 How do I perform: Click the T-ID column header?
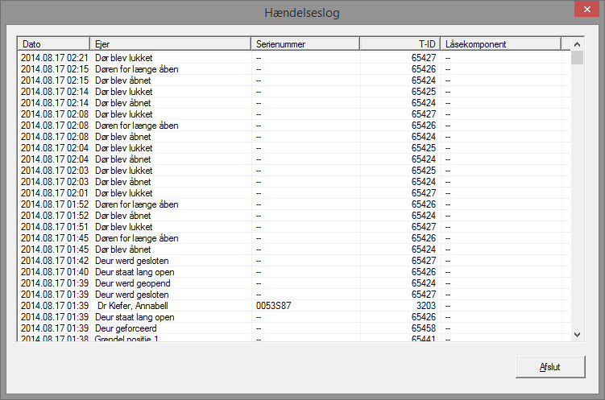[x=399, y=44]
